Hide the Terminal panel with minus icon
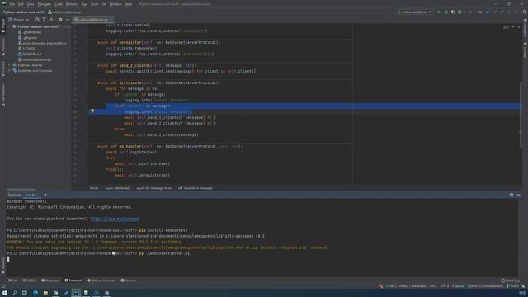The width and height of the screenshot is (528, 297). 519,195
